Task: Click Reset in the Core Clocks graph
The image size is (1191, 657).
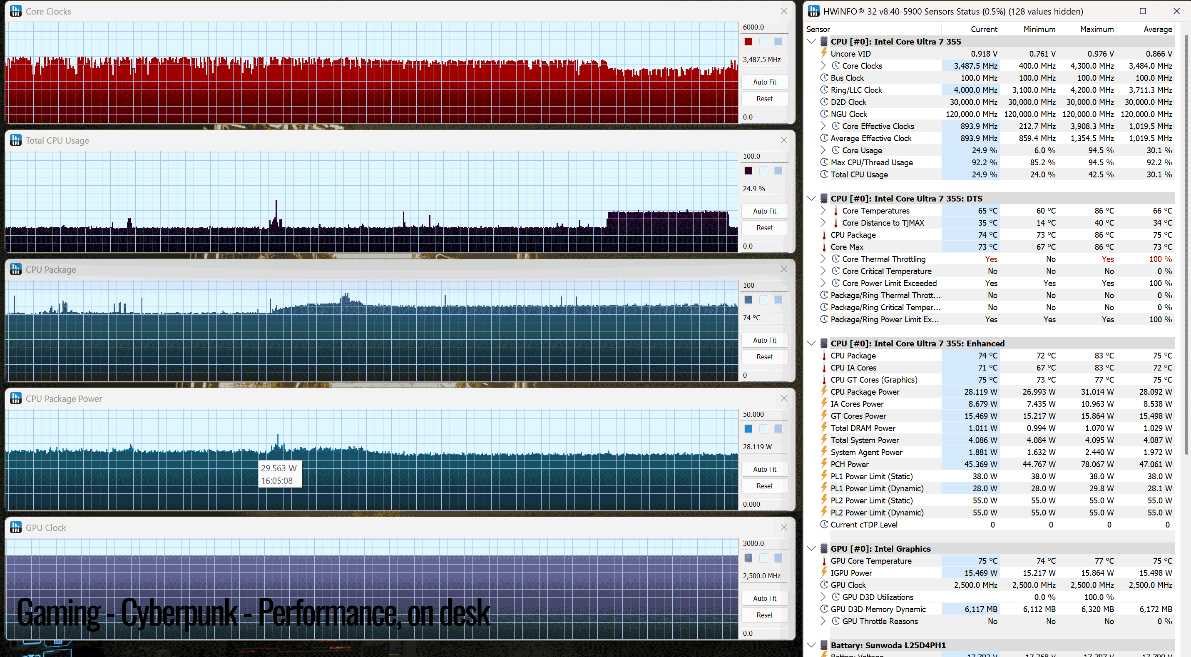Action: (x=764, y=99)
